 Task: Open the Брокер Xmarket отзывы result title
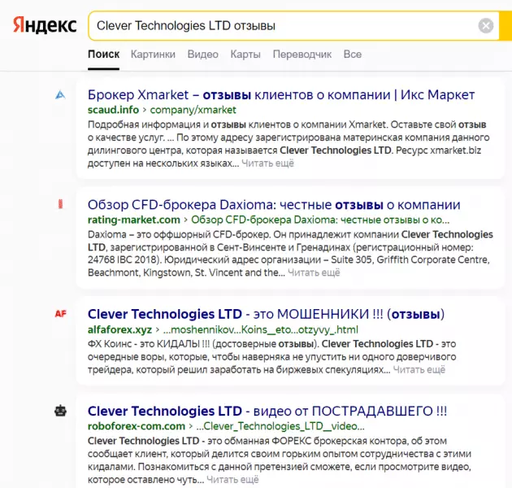pyautogui.click(x=281, y=95)
